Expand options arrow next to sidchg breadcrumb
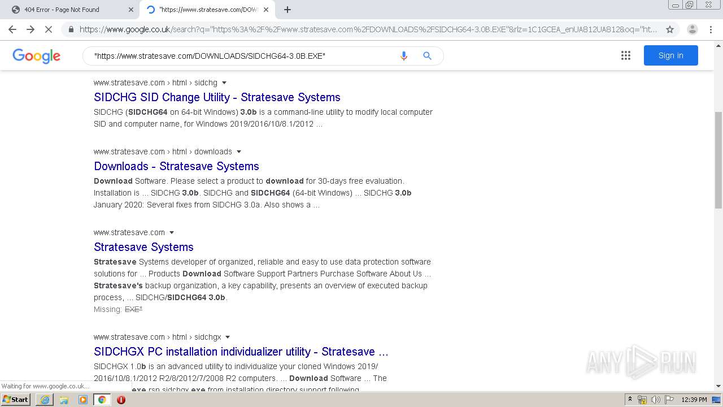Viewport: 723px width, 407px height. 224,83
